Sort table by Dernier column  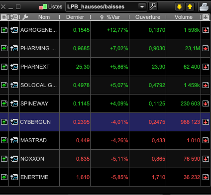(x=75, y=17)
